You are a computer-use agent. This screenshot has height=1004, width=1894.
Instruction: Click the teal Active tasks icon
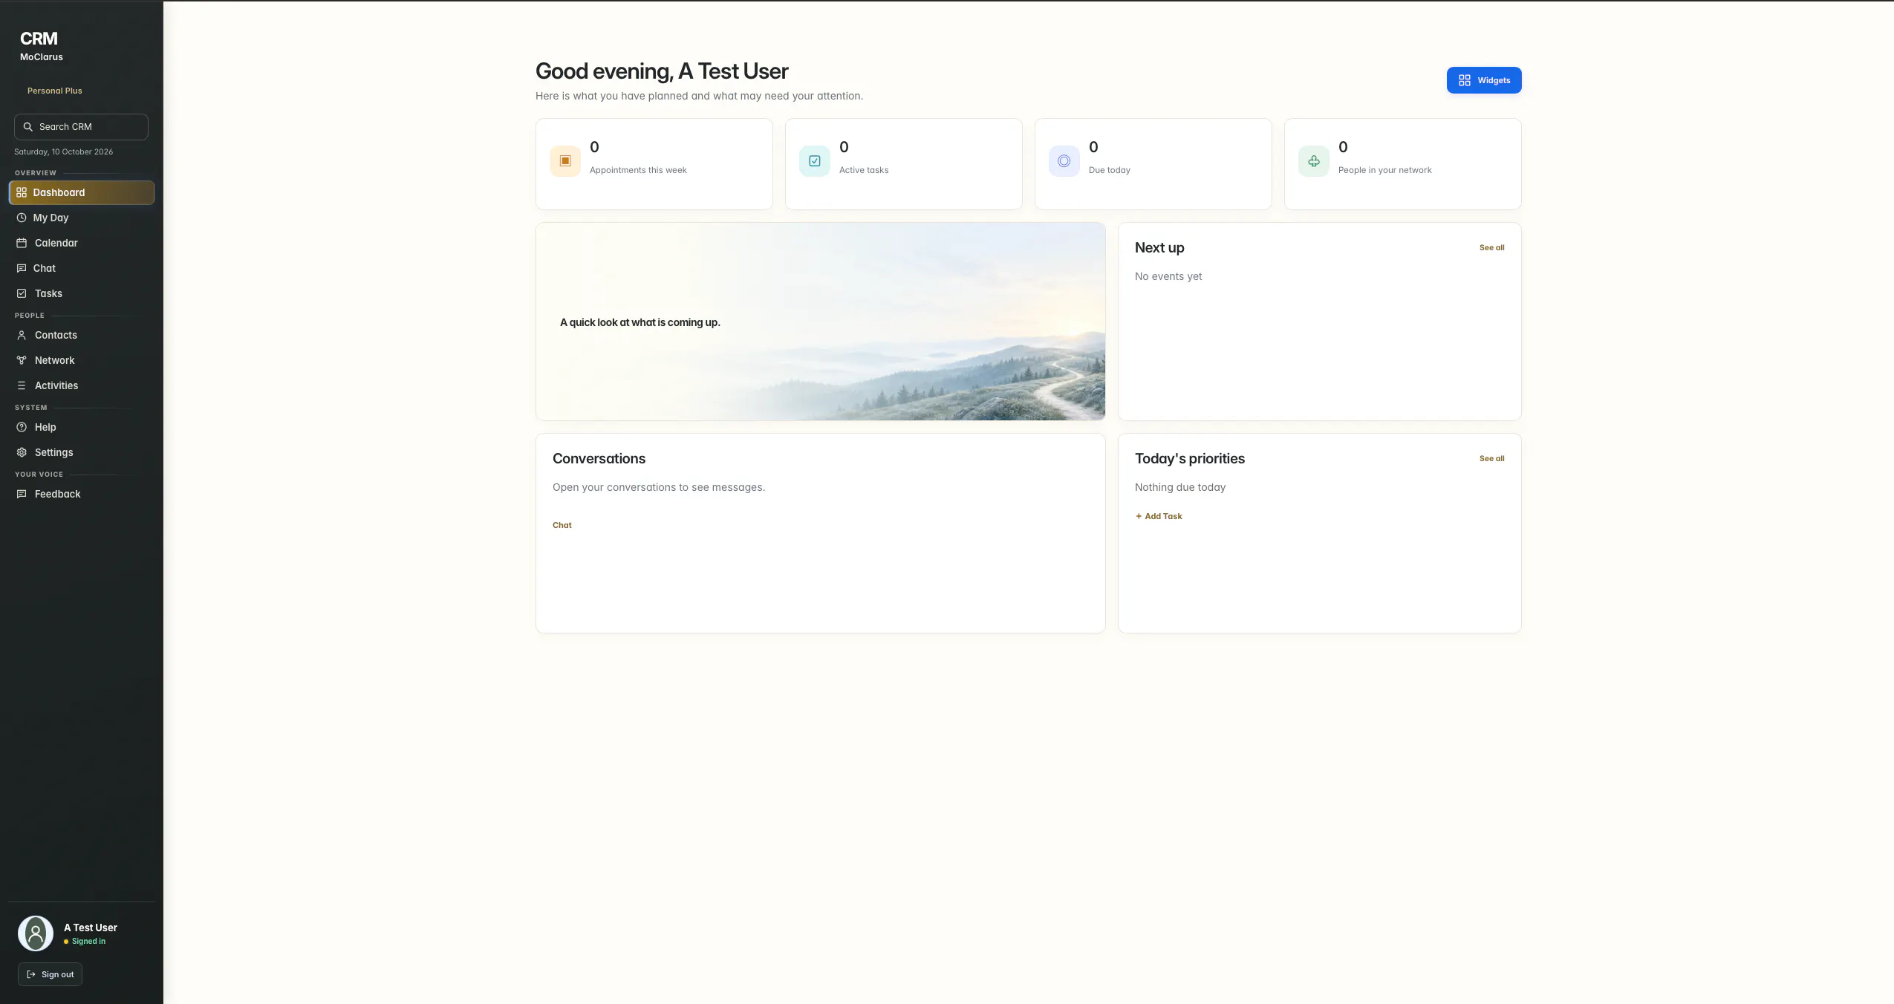[x=815, y=161]
